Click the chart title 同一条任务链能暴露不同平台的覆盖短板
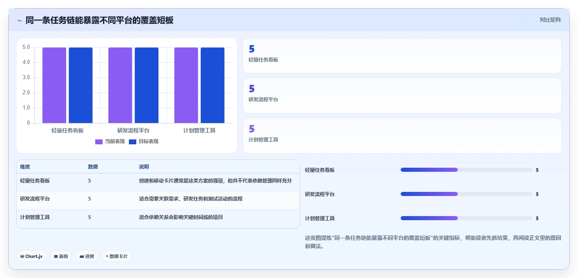 [x=99, y=20]
